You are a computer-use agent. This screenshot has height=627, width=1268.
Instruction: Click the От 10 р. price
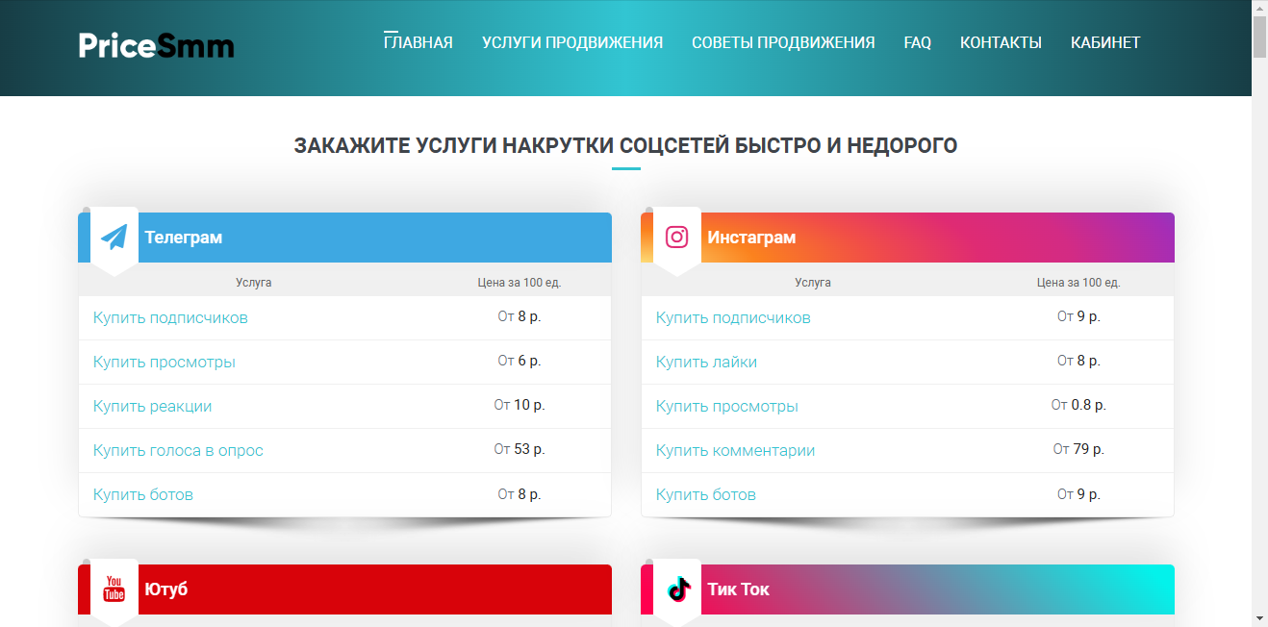pyautogui.click(x=520, y=405)
